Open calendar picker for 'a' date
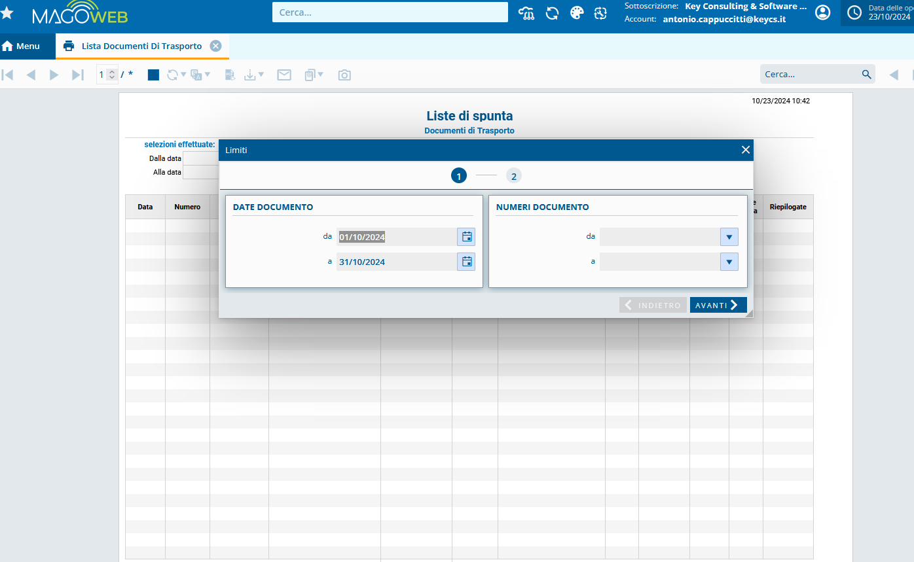The image size is (914, 562). pos(466,262)
